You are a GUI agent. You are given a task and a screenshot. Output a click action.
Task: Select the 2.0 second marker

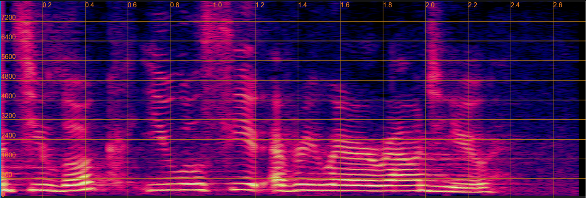pos(430,5)
